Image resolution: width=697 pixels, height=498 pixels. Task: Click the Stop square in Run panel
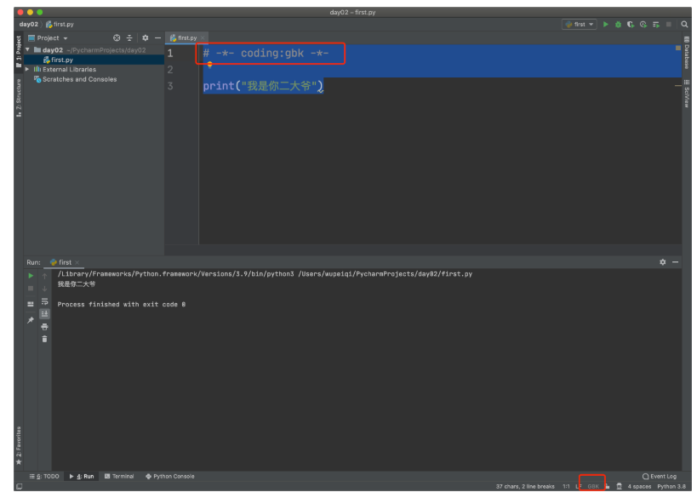click(x=31, y=289)
